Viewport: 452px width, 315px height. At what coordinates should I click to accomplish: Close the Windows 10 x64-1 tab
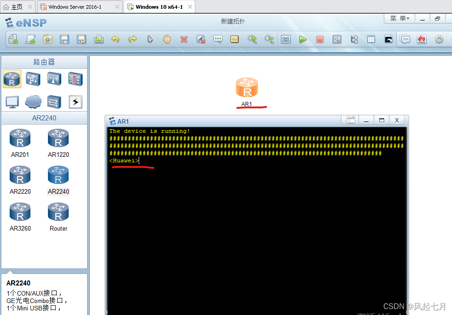pyautogui.click(x=190, y=6)
